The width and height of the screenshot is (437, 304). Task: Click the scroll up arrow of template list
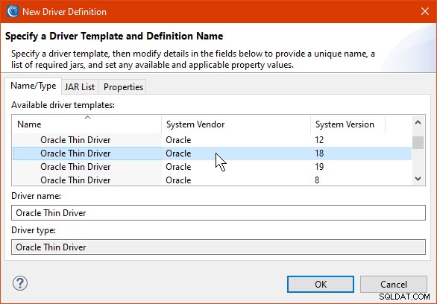coord(418,122)
